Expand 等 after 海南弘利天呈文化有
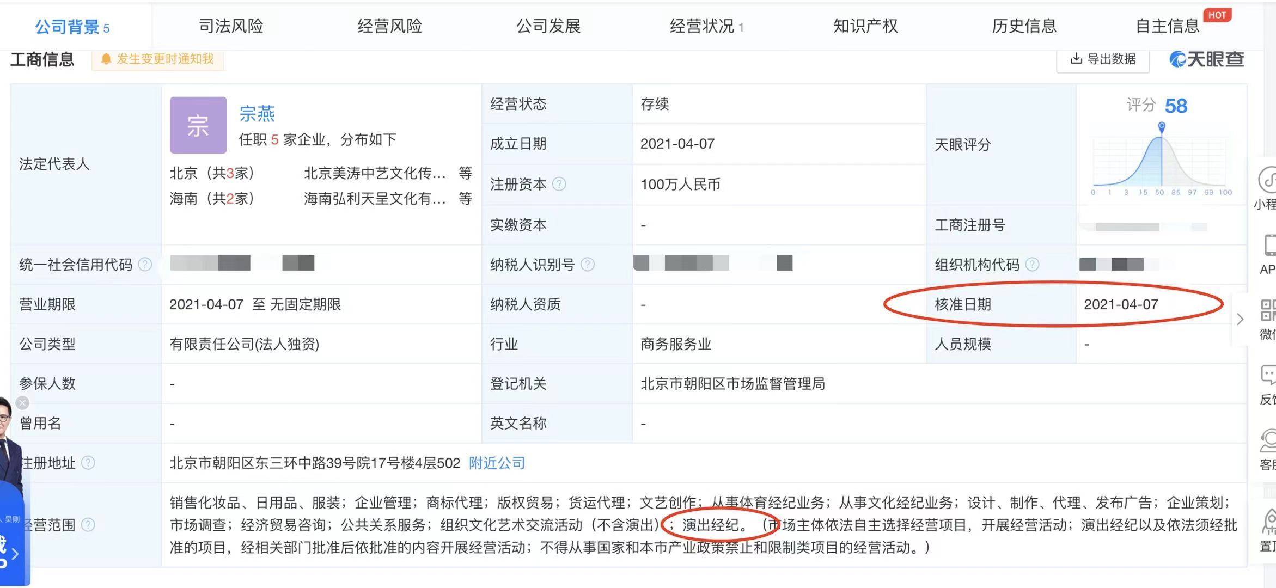 point(467,199)
